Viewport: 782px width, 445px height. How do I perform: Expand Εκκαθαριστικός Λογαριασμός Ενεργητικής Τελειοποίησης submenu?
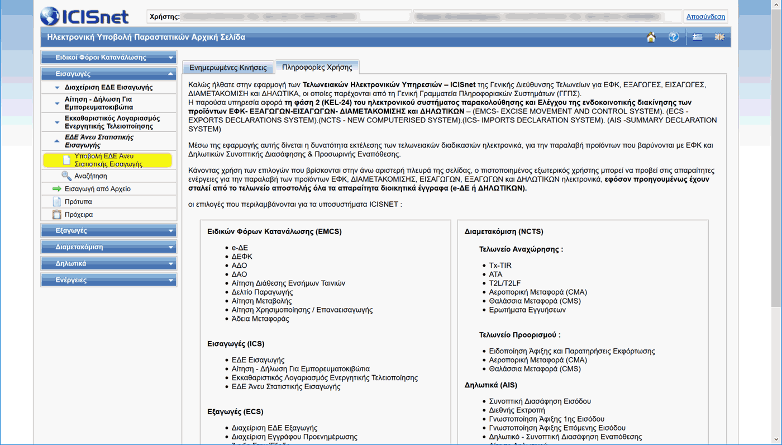[x=109, y=122]
